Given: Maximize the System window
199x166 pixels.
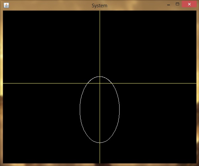Looking at the screenshot, I should pyautogui.click(x=177, y=4).
